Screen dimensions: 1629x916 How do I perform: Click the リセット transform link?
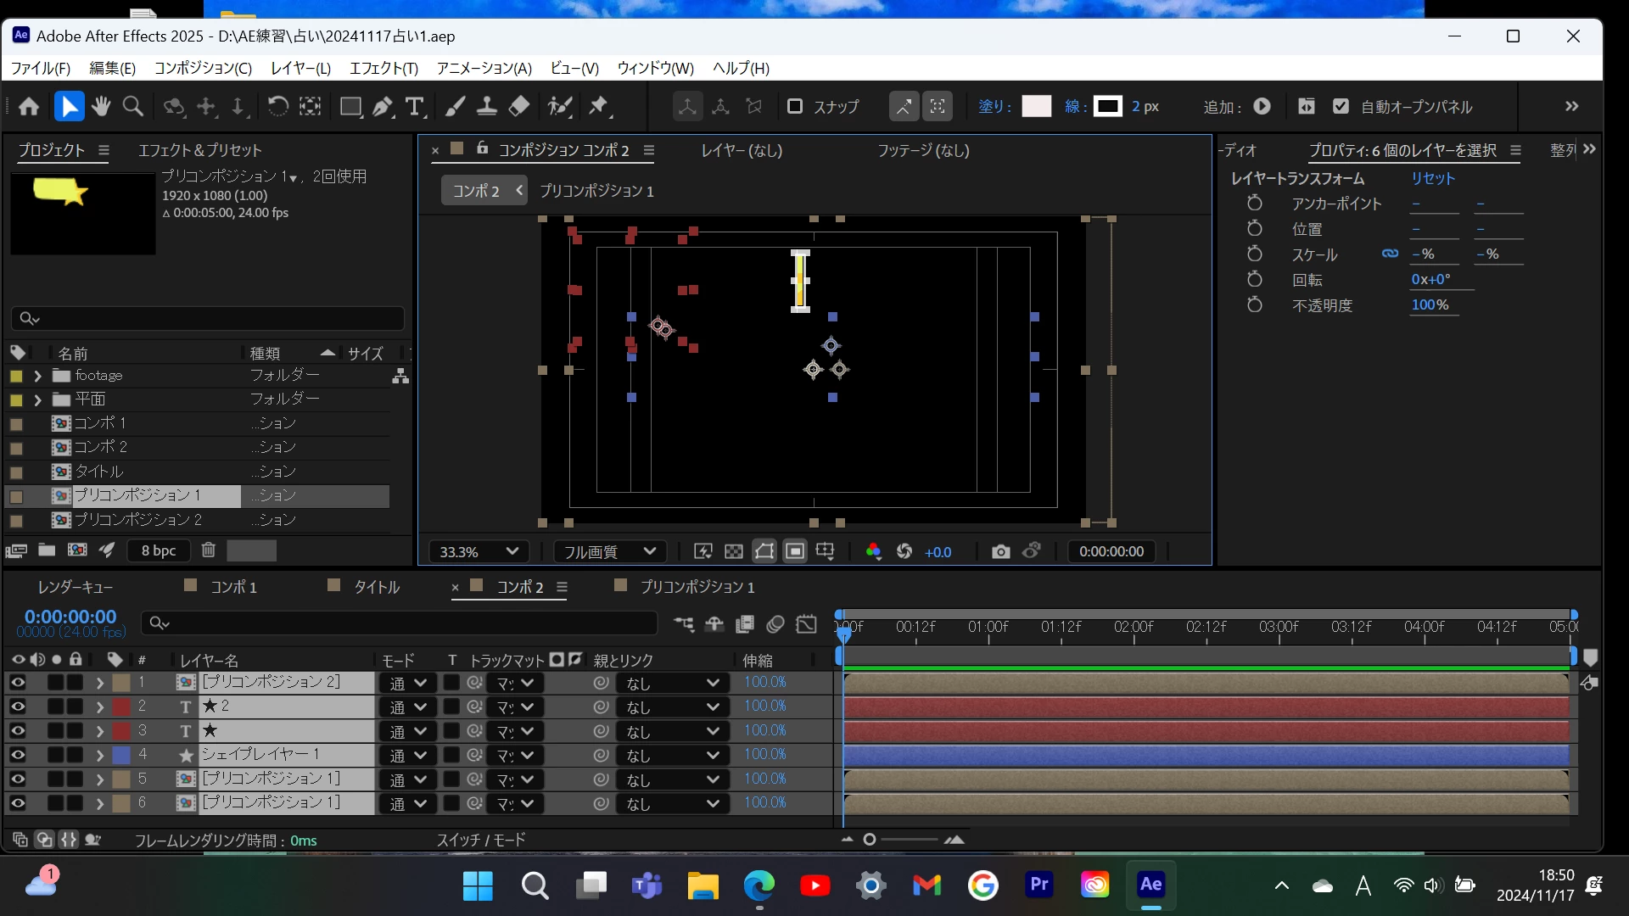(x=1432, y=178)
